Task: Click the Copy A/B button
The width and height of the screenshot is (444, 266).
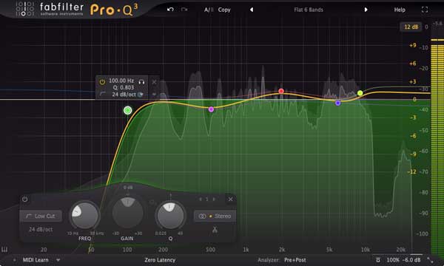Action: (224, 10)
